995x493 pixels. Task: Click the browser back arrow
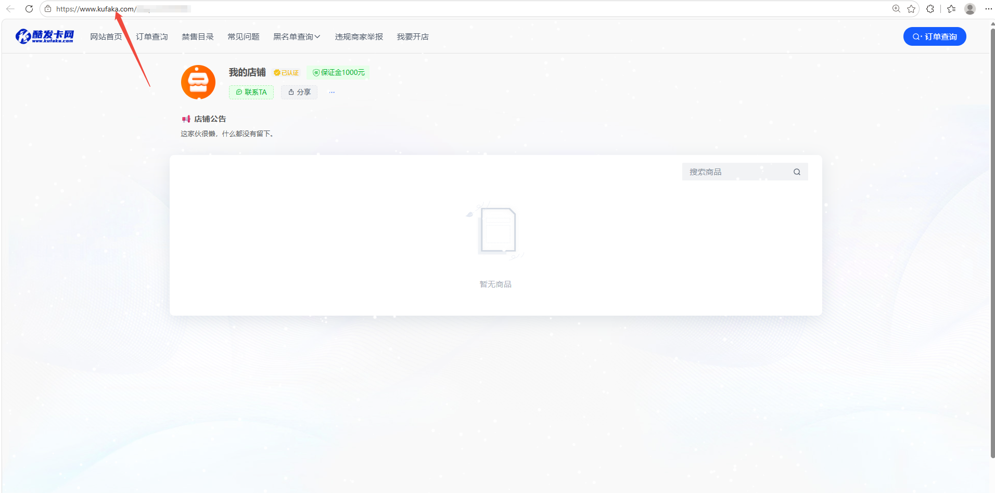(10, 9)
